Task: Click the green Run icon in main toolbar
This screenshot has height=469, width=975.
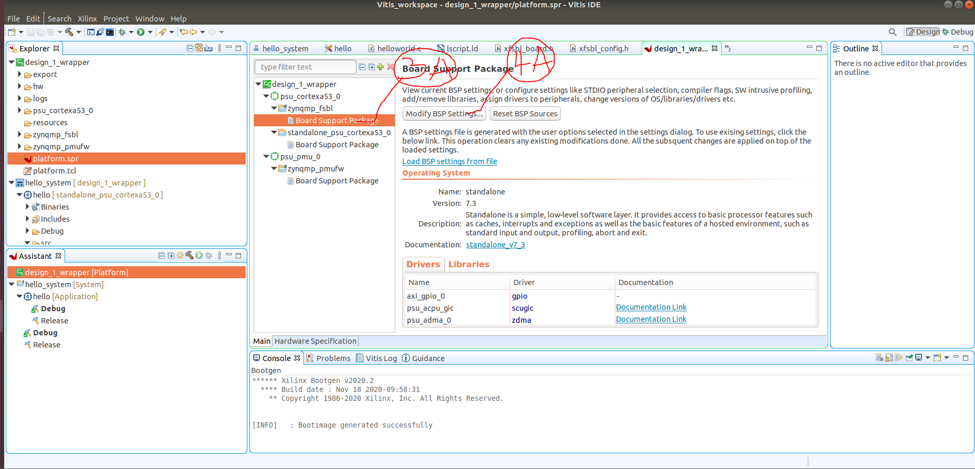Action: point(141,32)
